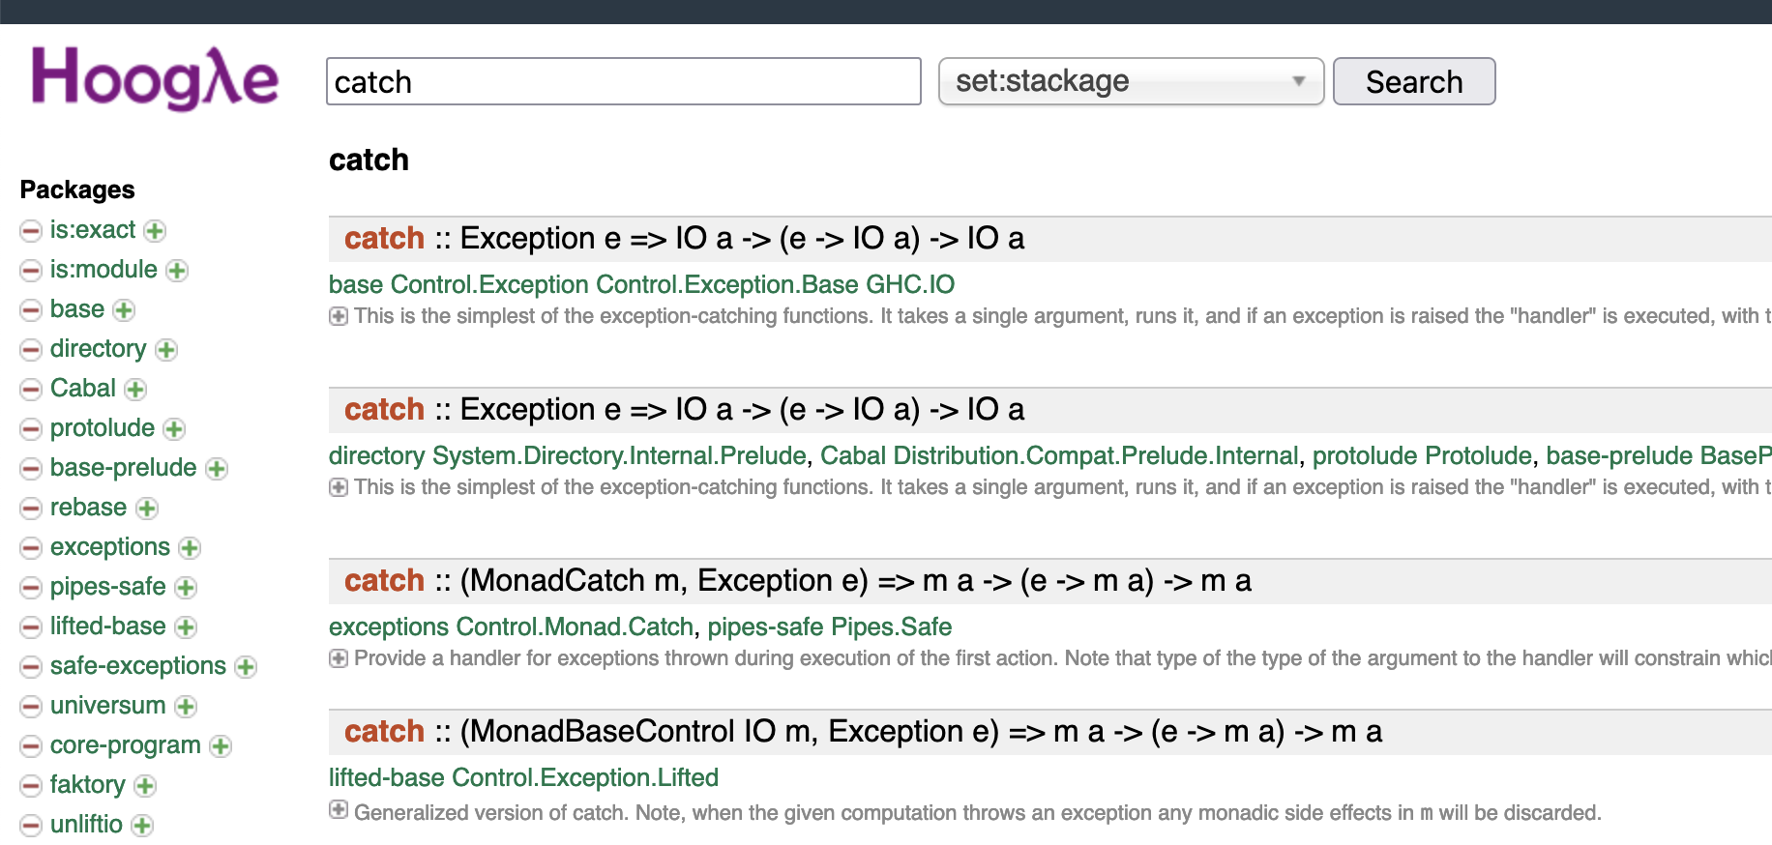Exclude pipes-safe package with minus icon
The image size is (1772, 845).
(x=31, y=588)
